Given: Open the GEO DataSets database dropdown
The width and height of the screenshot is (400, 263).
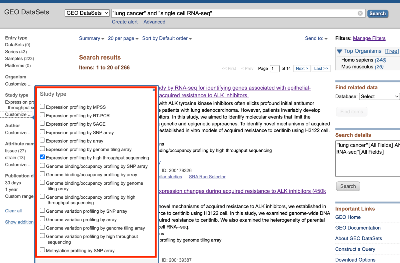Looking at the screenshot, I should [87, 13].
